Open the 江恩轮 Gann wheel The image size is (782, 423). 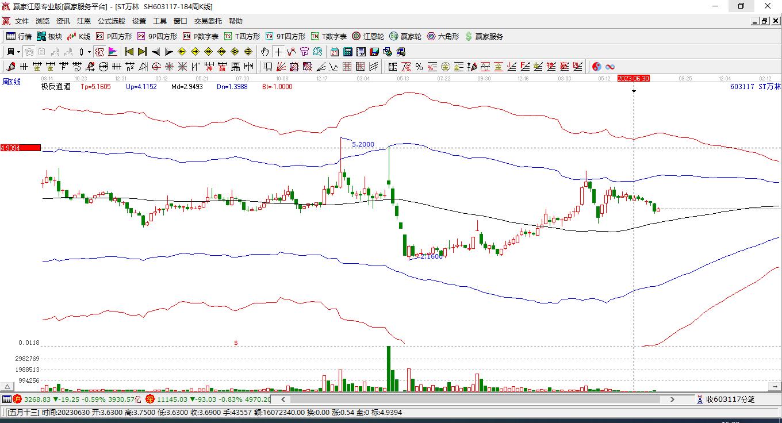pos(368,36)
